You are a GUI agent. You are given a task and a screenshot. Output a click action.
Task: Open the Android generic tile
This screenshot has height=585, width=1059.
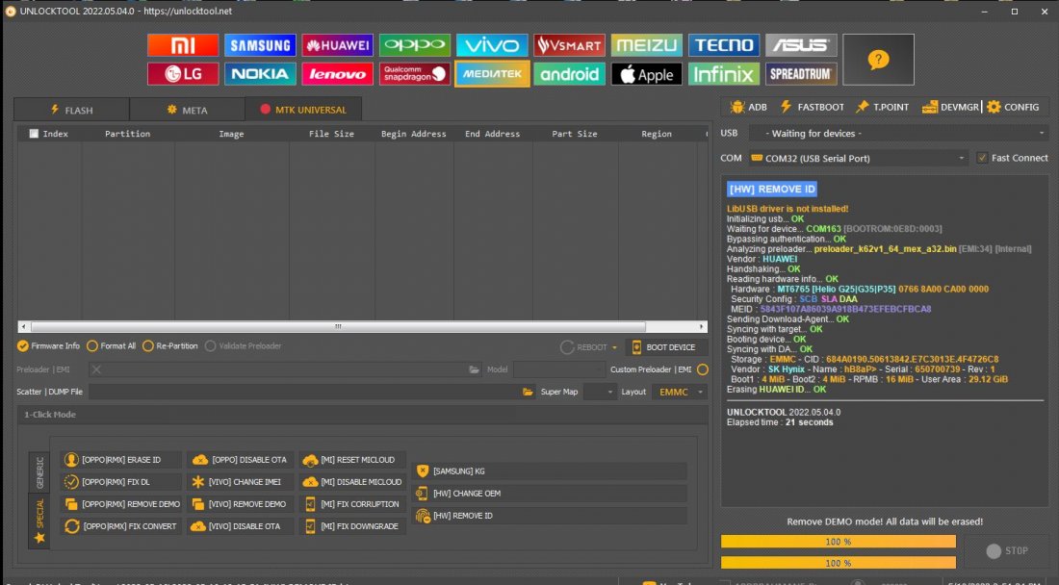(569, 73)
